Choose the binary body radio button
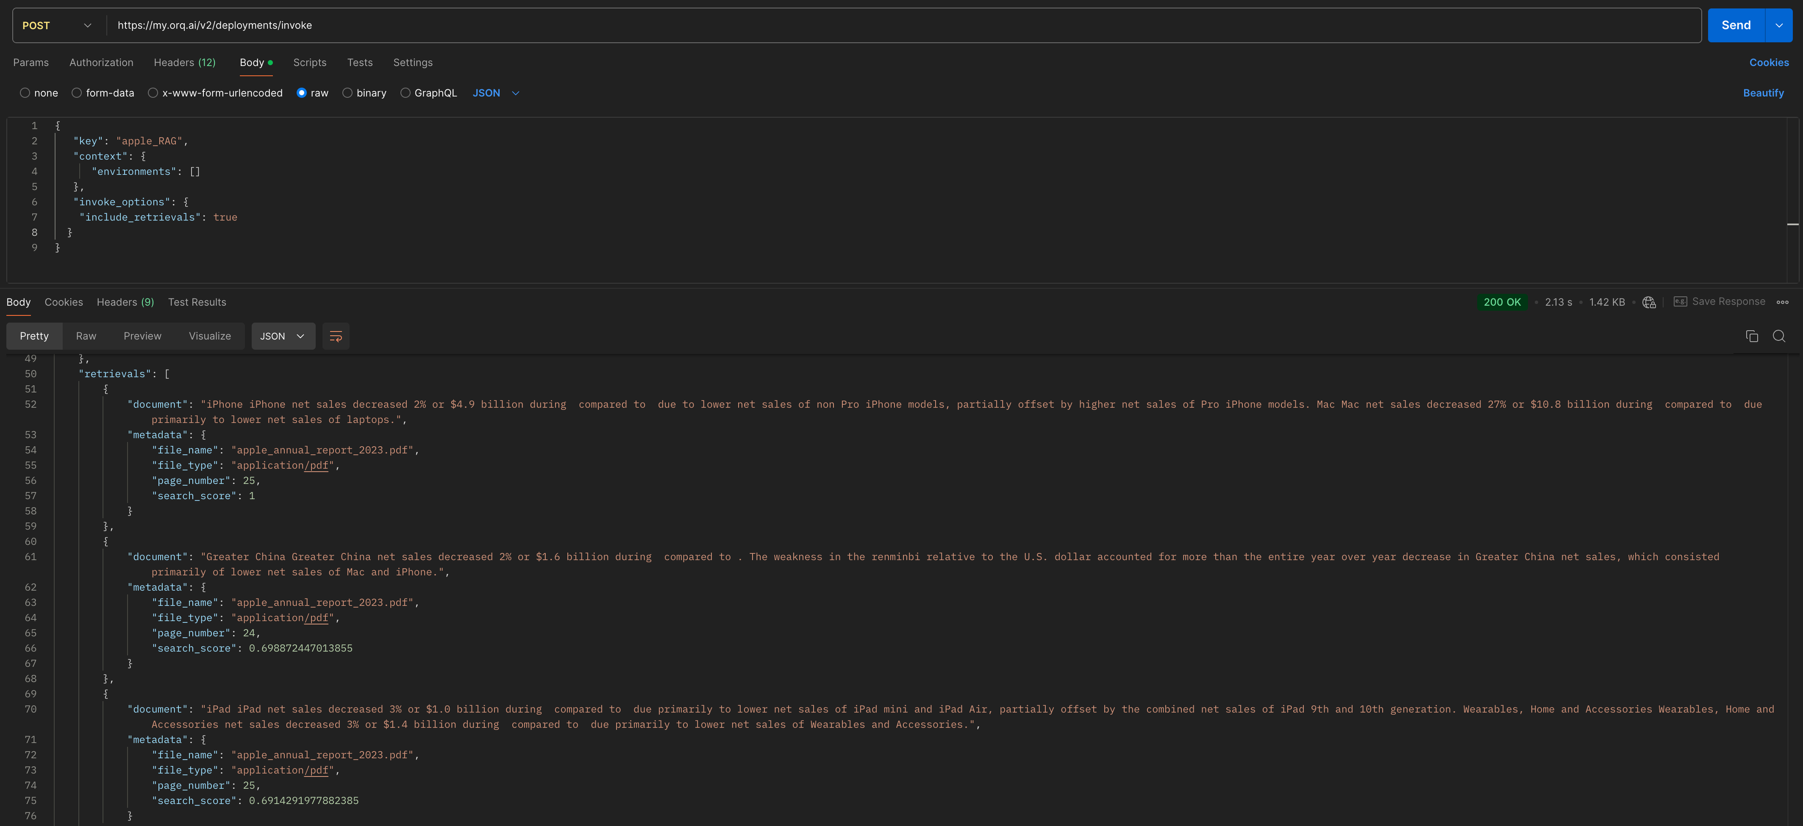1803x826 pixels. point(347,93)
